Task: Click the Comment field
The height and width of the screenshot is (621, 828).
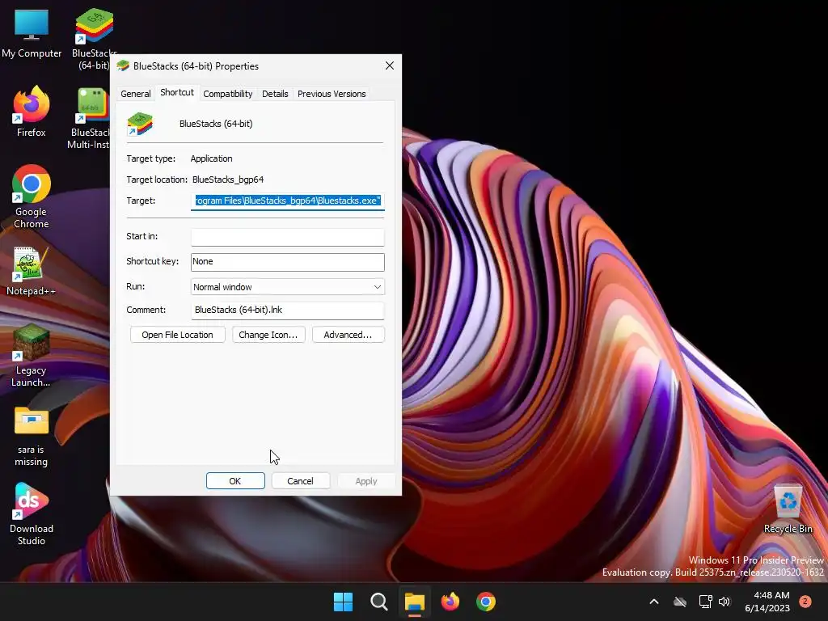Action: click(288, 310)
